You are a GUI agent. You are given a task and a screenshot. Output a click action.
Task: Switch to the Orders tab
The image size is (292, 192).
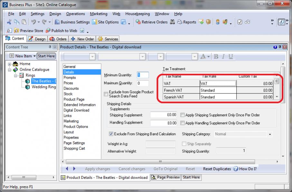pyautogui.click(x=58, y=39)
